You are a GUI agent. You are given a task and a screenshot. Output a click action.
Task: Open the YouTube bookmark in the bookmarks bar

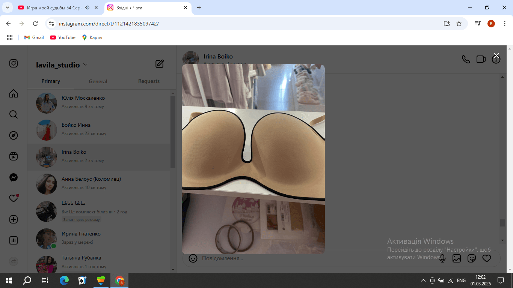tap(63, 37)
